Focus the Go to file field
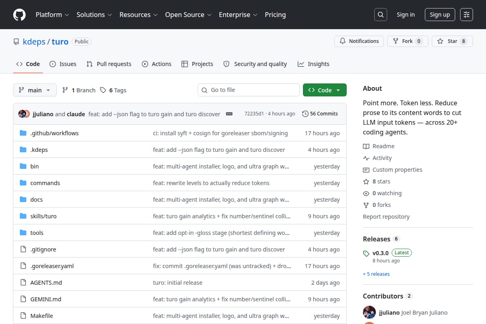The image size is (486, 324). (x=249, y=90)
